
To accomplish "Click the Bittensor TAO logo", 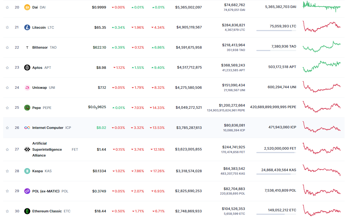I will click(27, 47).
